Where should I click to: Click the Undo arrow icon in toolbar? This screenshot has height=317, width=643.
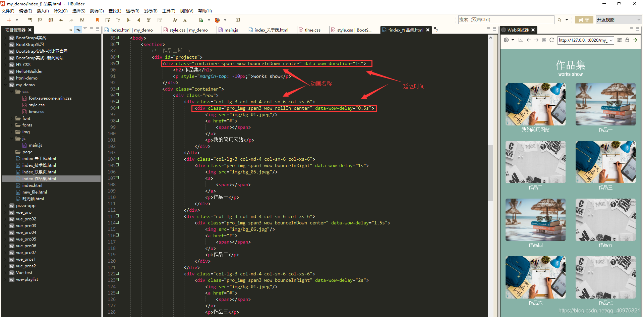pyautogui.click(x=61, y=20)
